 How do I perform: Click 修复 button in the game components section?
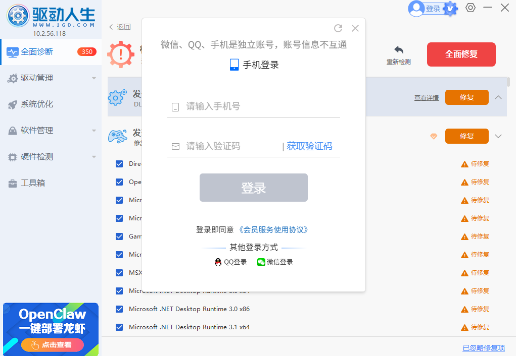[466, 136]
